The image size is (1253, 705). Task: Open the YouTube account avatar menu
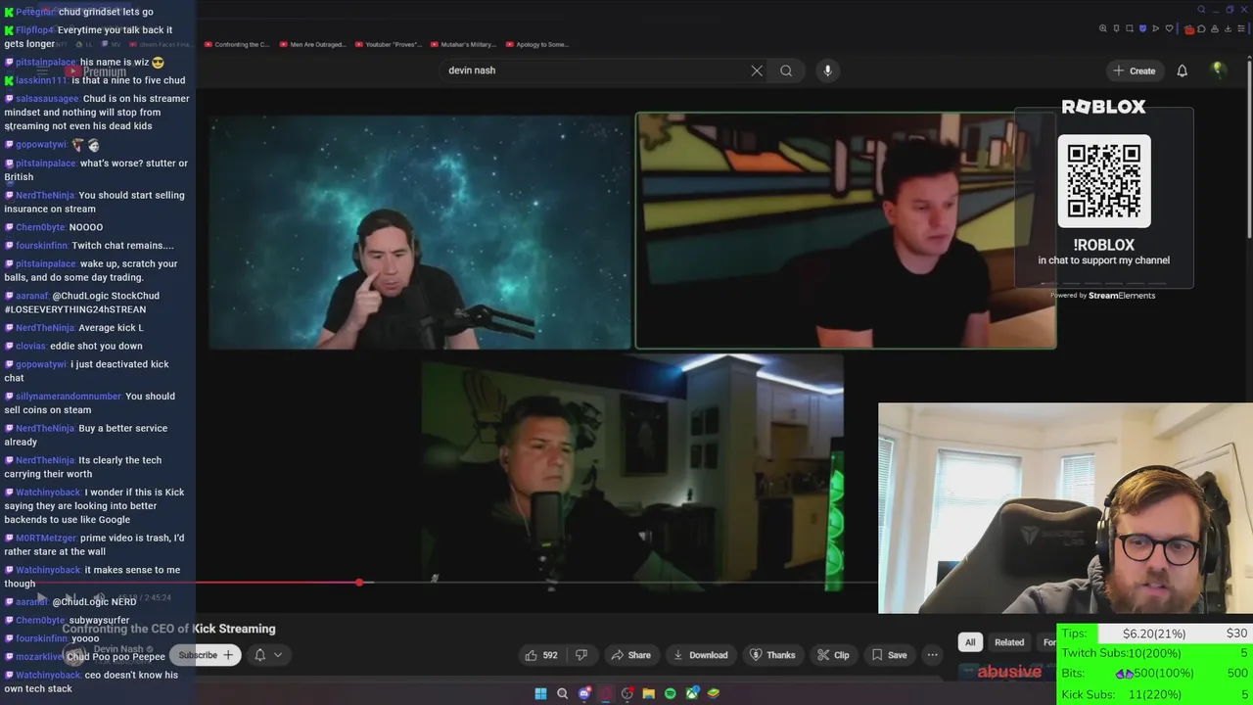(x=1218, y=70)
